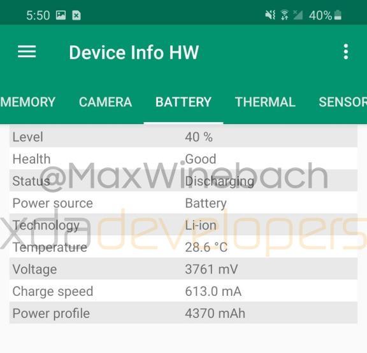Tap the Wi-Fi status icon

tap(285, 15)
